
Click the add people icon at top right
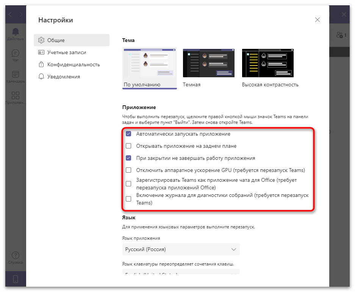point(339,35)
